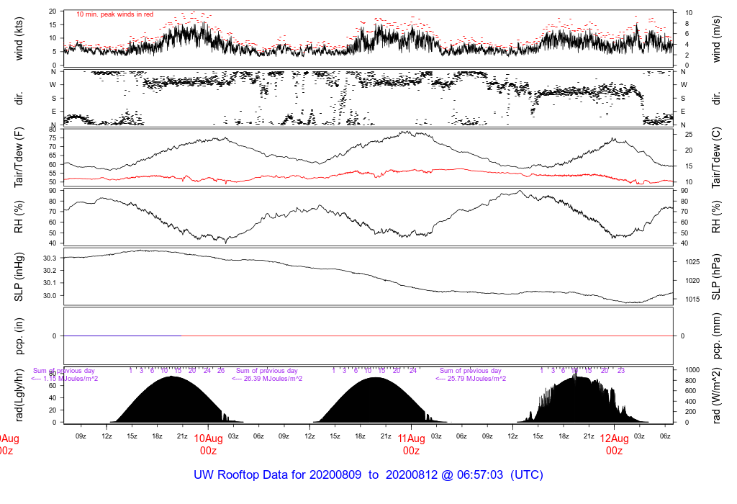Image resolution: width=737 pixels, height=504 pixels.
Task: Select the 'wind (kts)' left axis label
Action: click(x=19, y=39)
